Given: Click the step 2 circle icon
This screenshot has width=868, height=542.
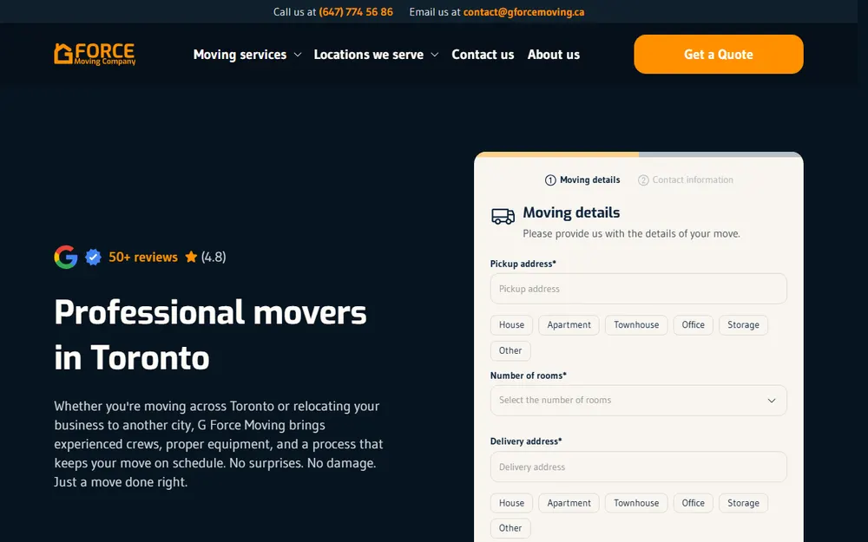Looking at the screenshot, I should pos(643,180).
